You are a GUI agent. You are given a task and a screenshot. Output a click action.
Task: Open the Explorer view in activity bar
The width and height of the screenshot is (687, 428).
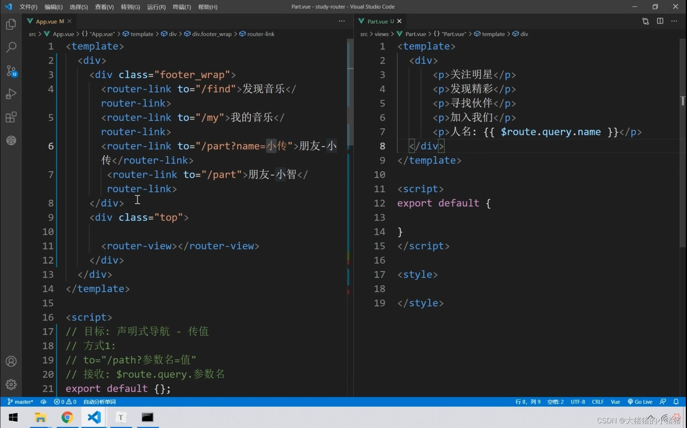[11, 25]
